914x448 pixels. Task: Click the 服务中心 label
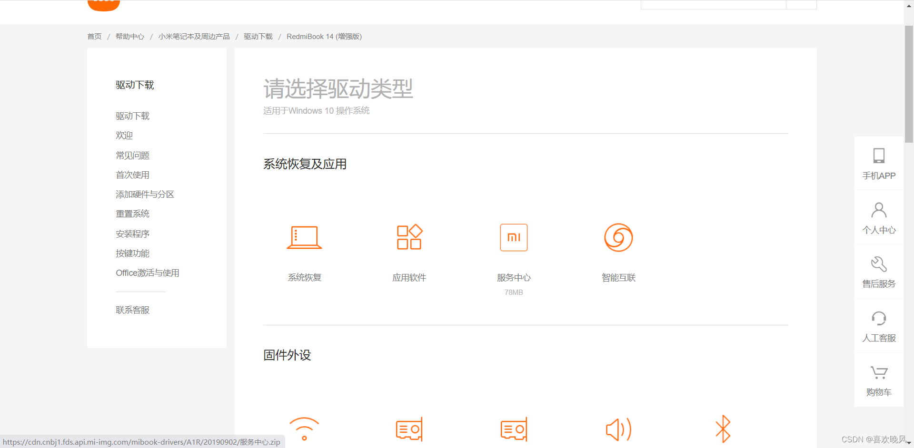click(x=514, y=278)
